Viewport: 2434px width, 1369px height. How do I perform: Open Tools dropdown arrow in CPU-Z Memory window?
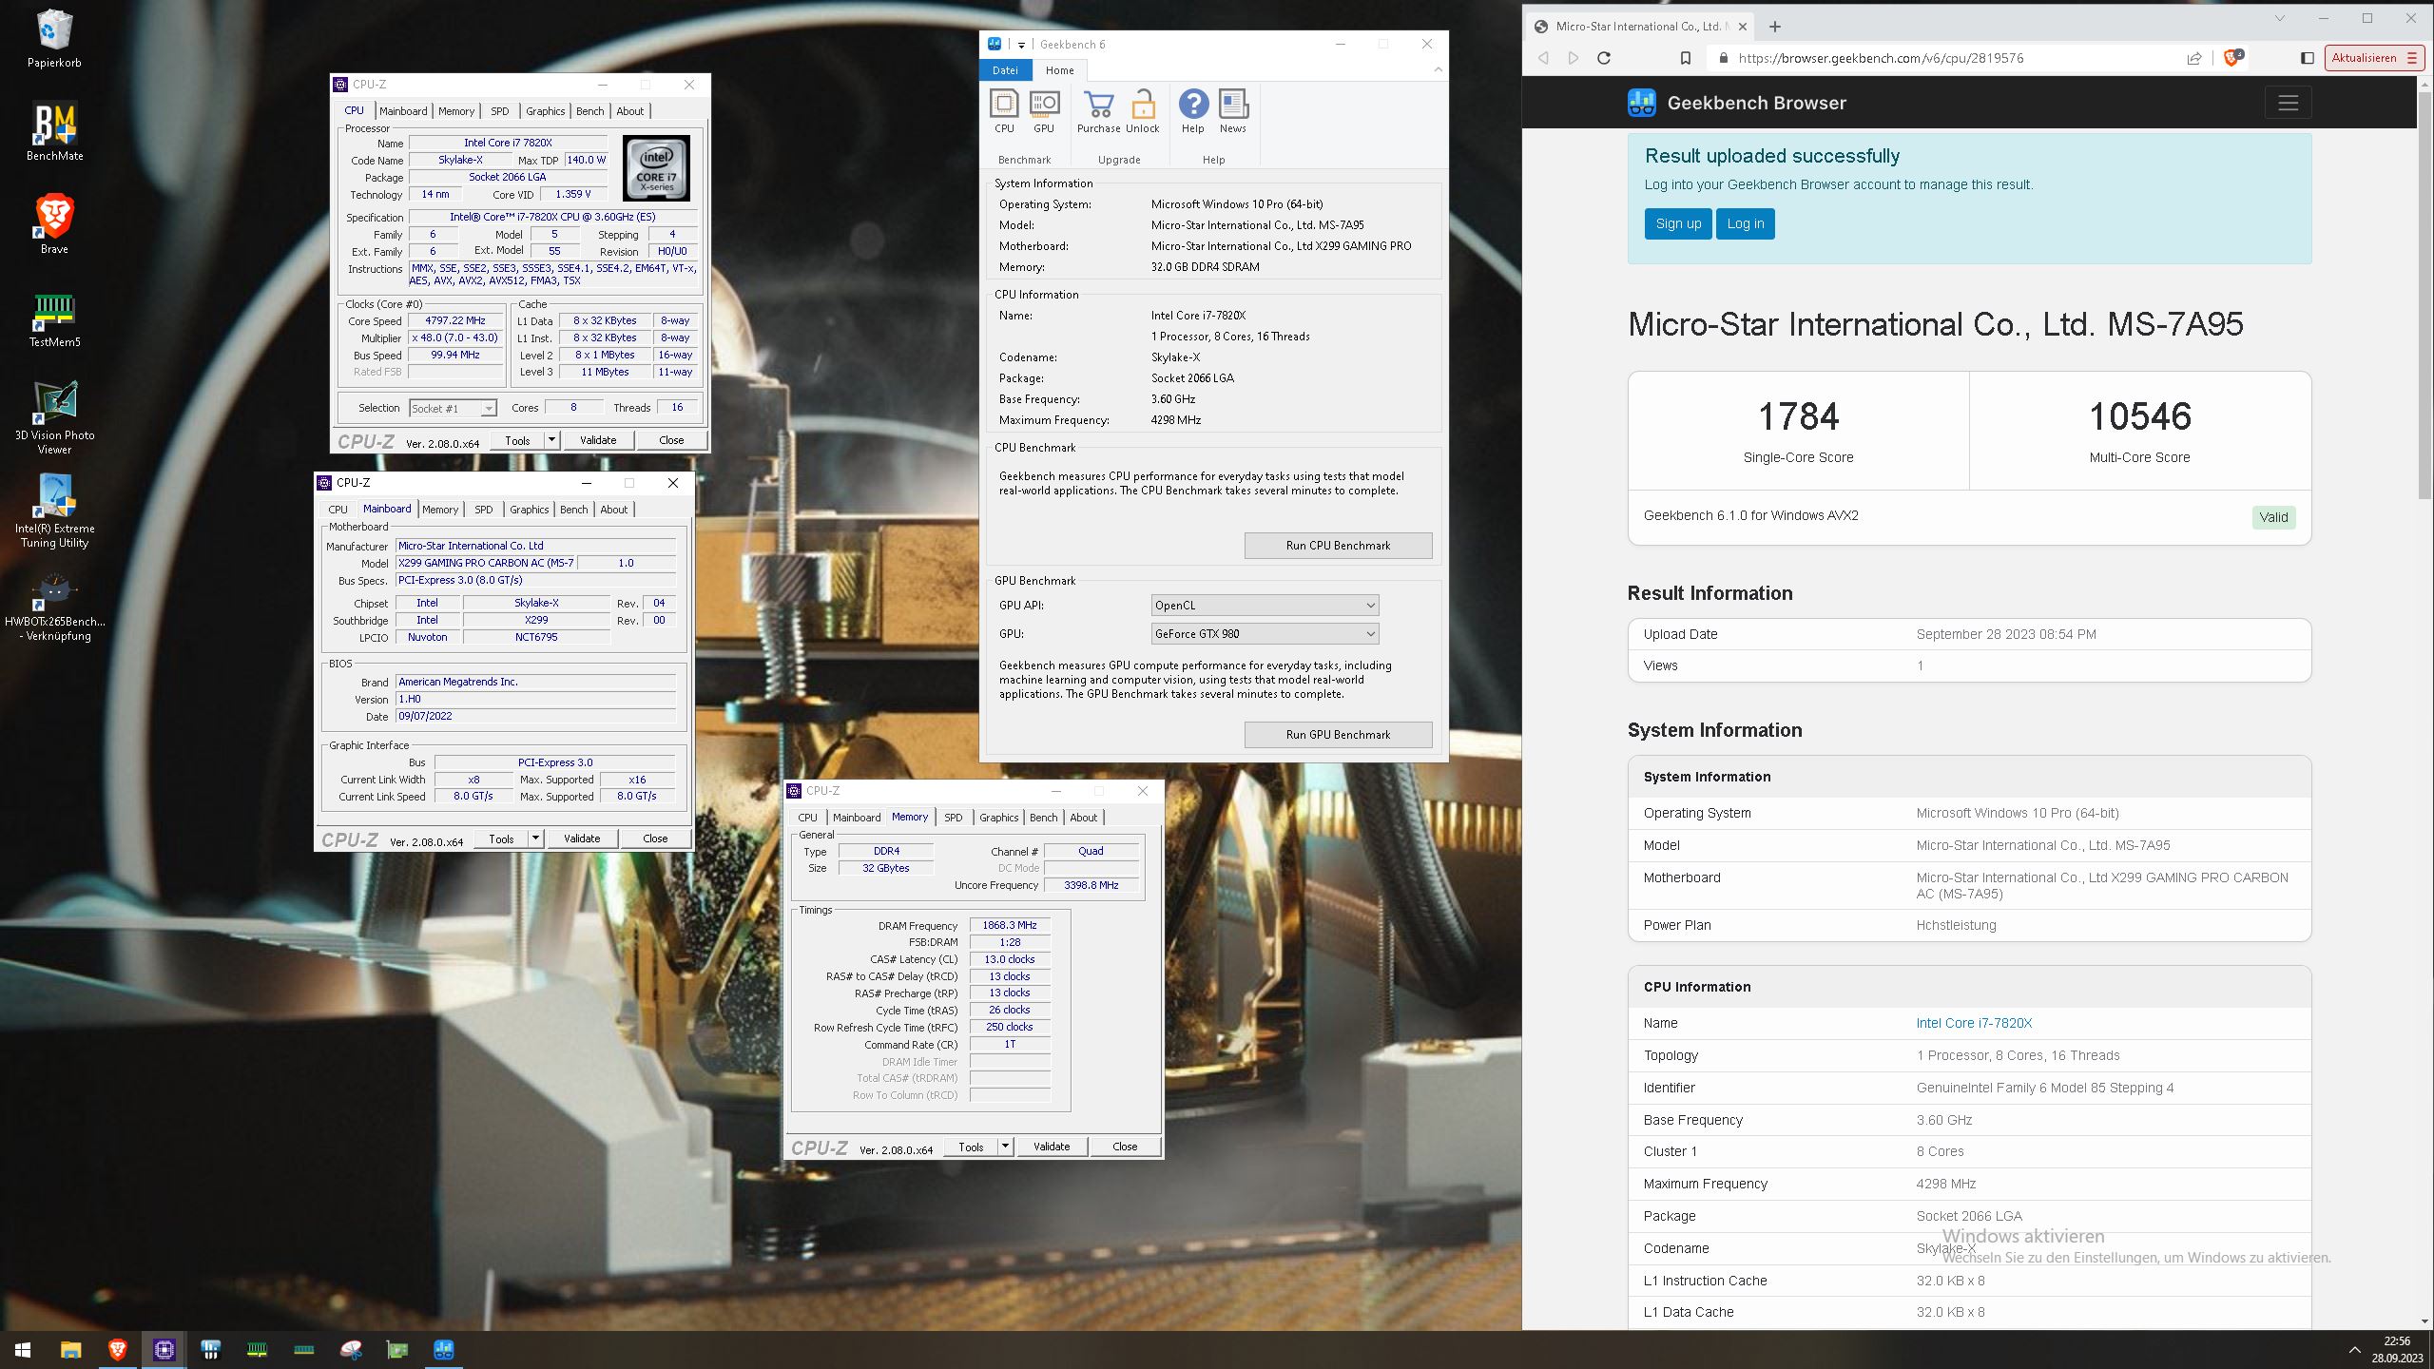1005,1147
